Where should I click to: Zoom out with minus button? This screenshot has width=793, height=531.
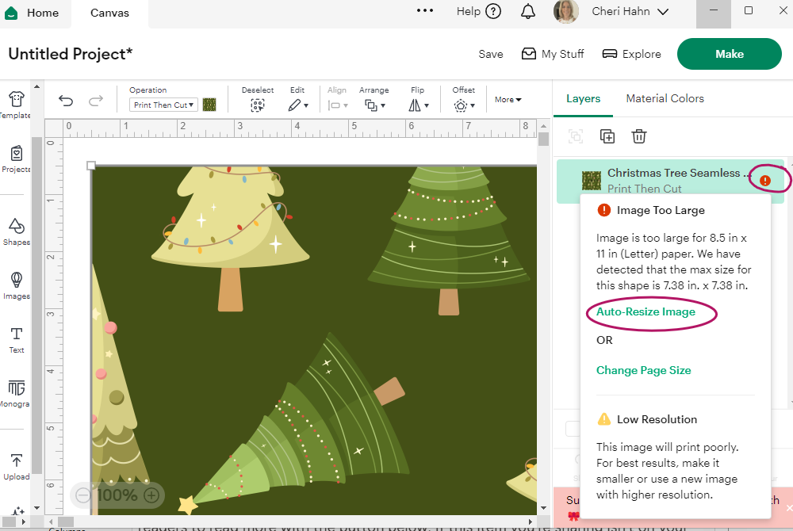click(x=83, y=496)
